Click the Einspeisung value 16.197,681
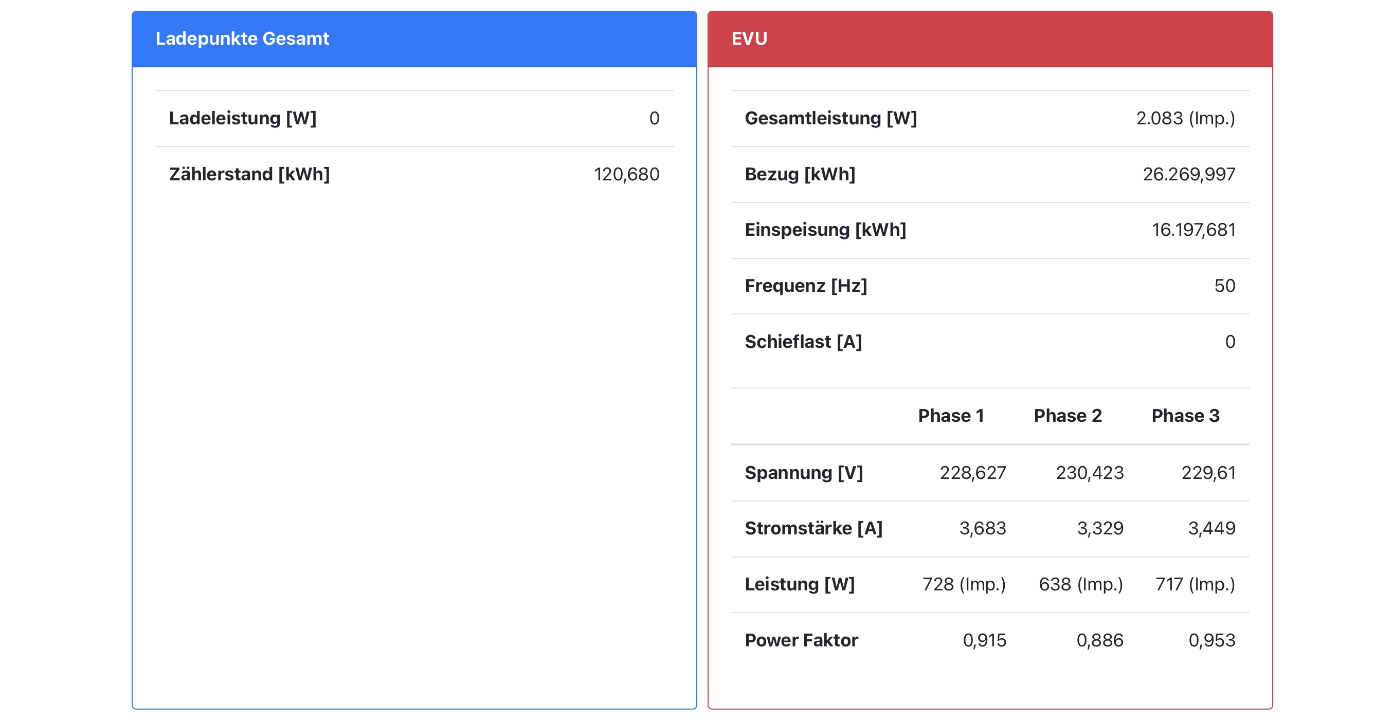The height and width of the screenshot is (724, 1393). [1193, 230]
